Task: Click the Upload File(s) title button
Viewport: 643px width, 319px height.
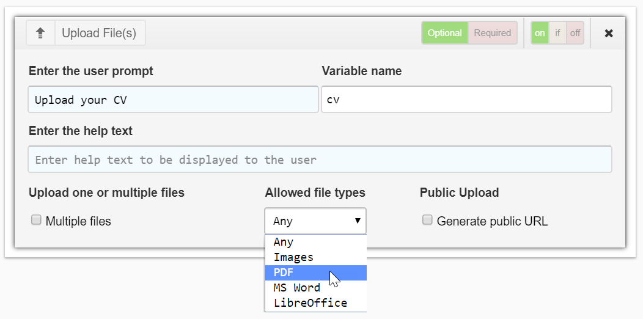Action: 99,33
